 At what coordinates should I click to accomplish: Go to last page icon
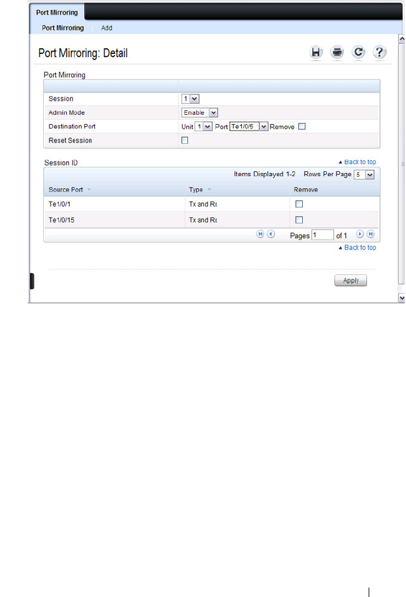pos(371,234)
